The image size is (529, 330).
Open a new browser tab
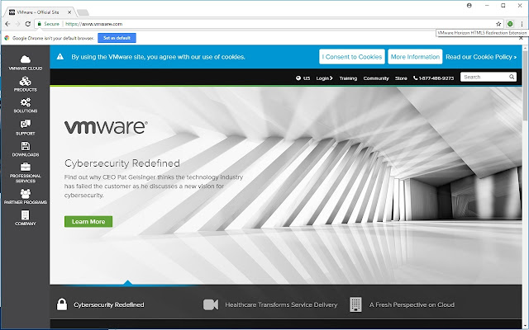83,12
